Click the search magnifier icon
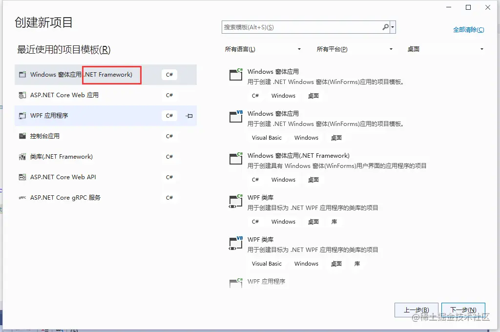Image resolution: width=500 pixels, height=332 pixels. [386, 27]
